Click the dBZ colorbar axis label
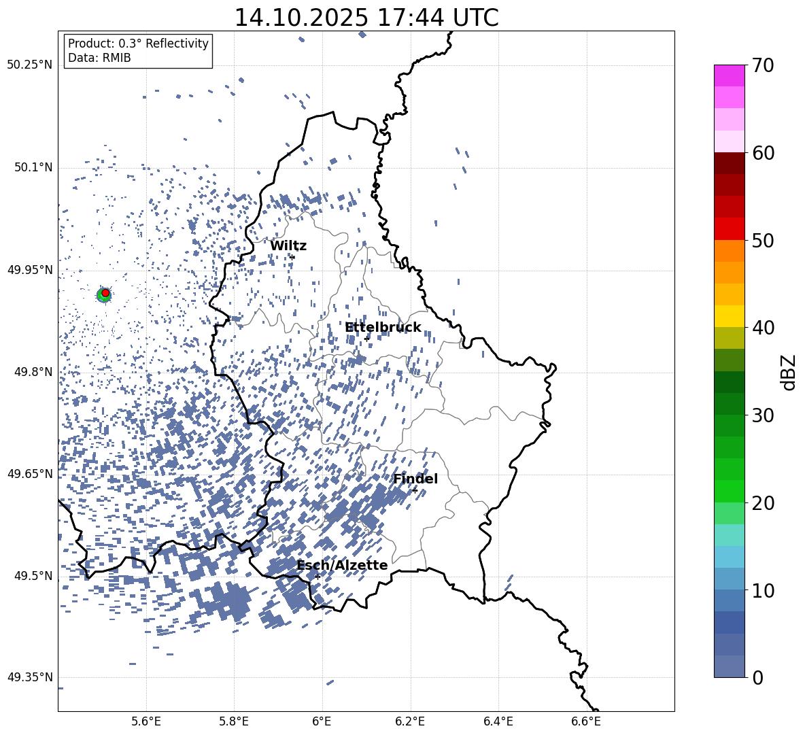The height and width of the screenshot is (735, 805). 788,372
